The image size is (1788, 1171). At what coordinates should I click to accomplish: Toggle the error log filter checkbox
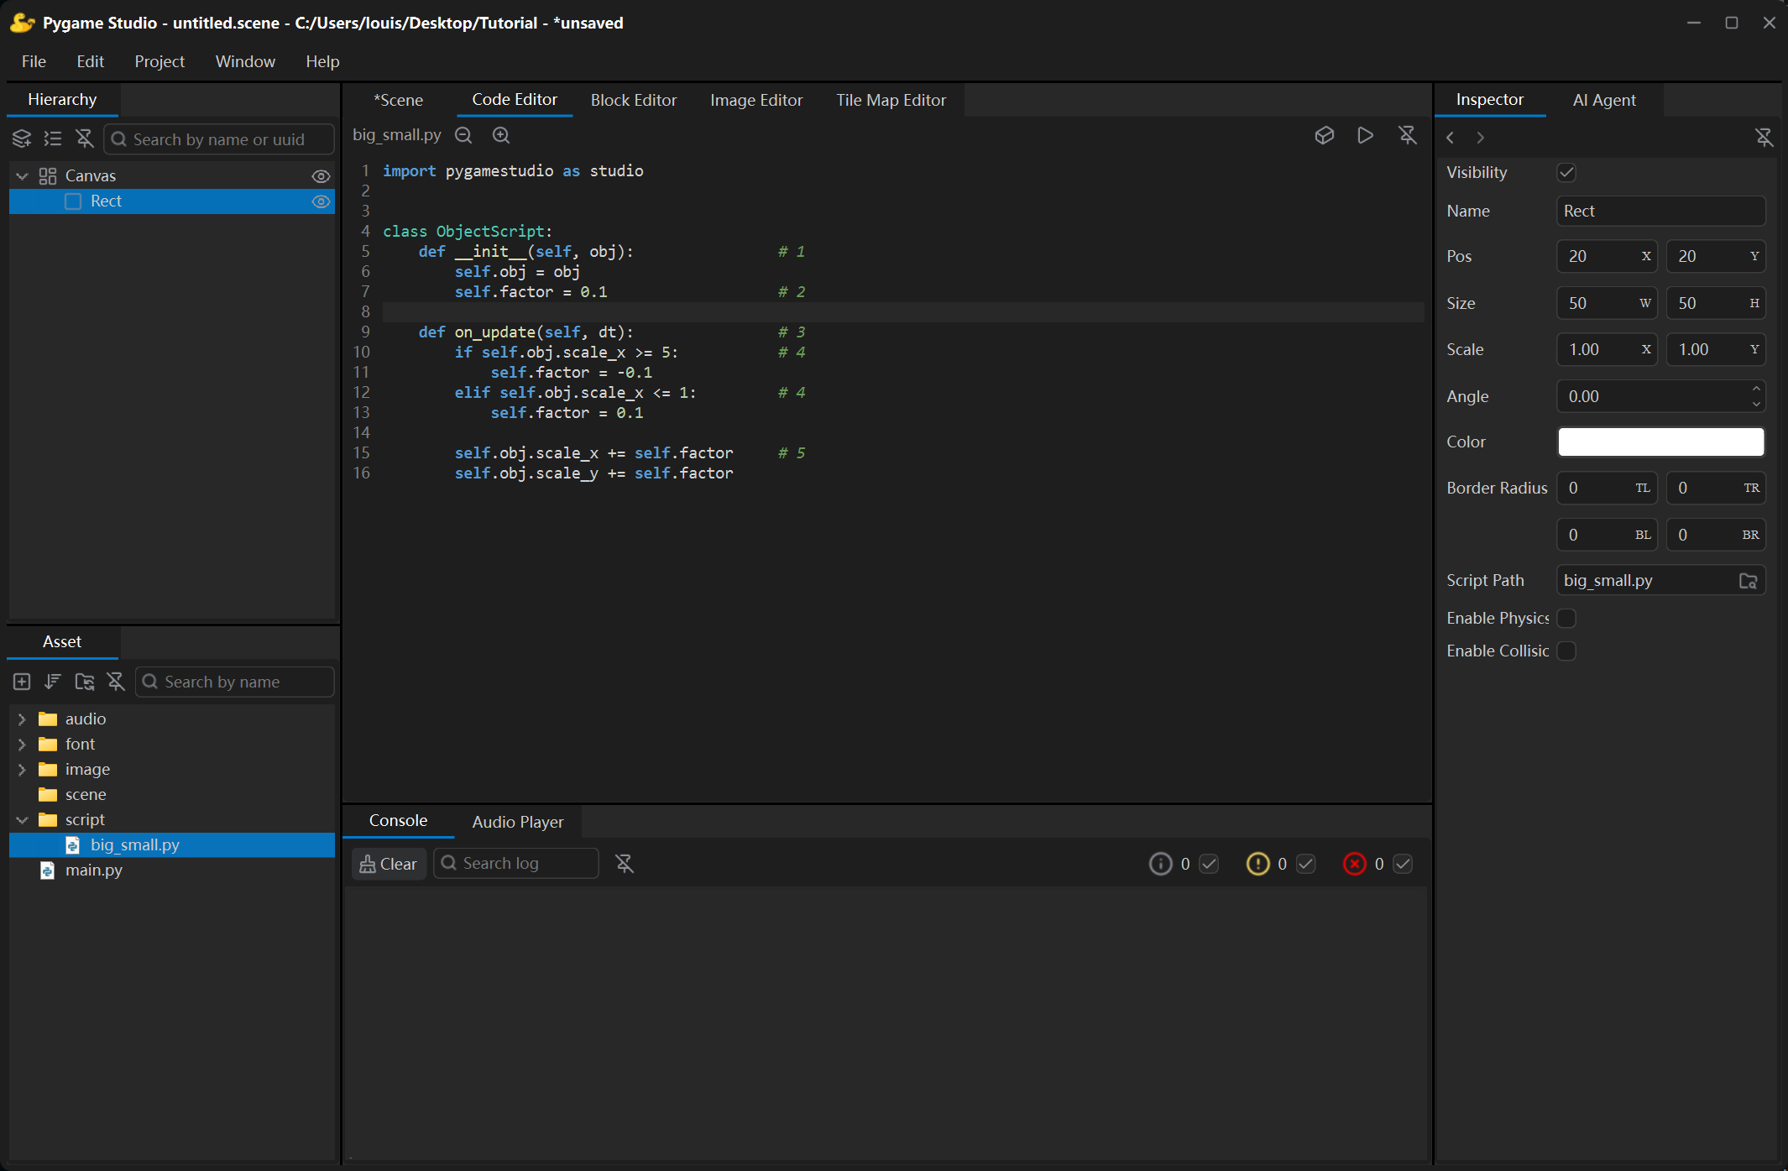1403,864
